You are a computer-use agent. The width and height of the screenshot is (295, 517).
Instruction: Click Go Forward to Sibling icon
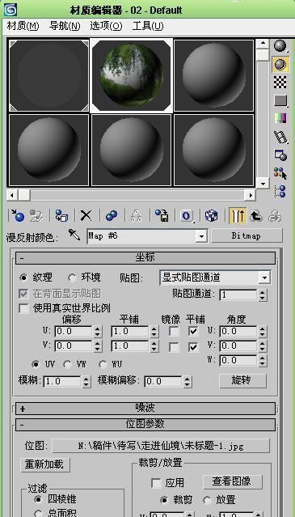[274, 216]
